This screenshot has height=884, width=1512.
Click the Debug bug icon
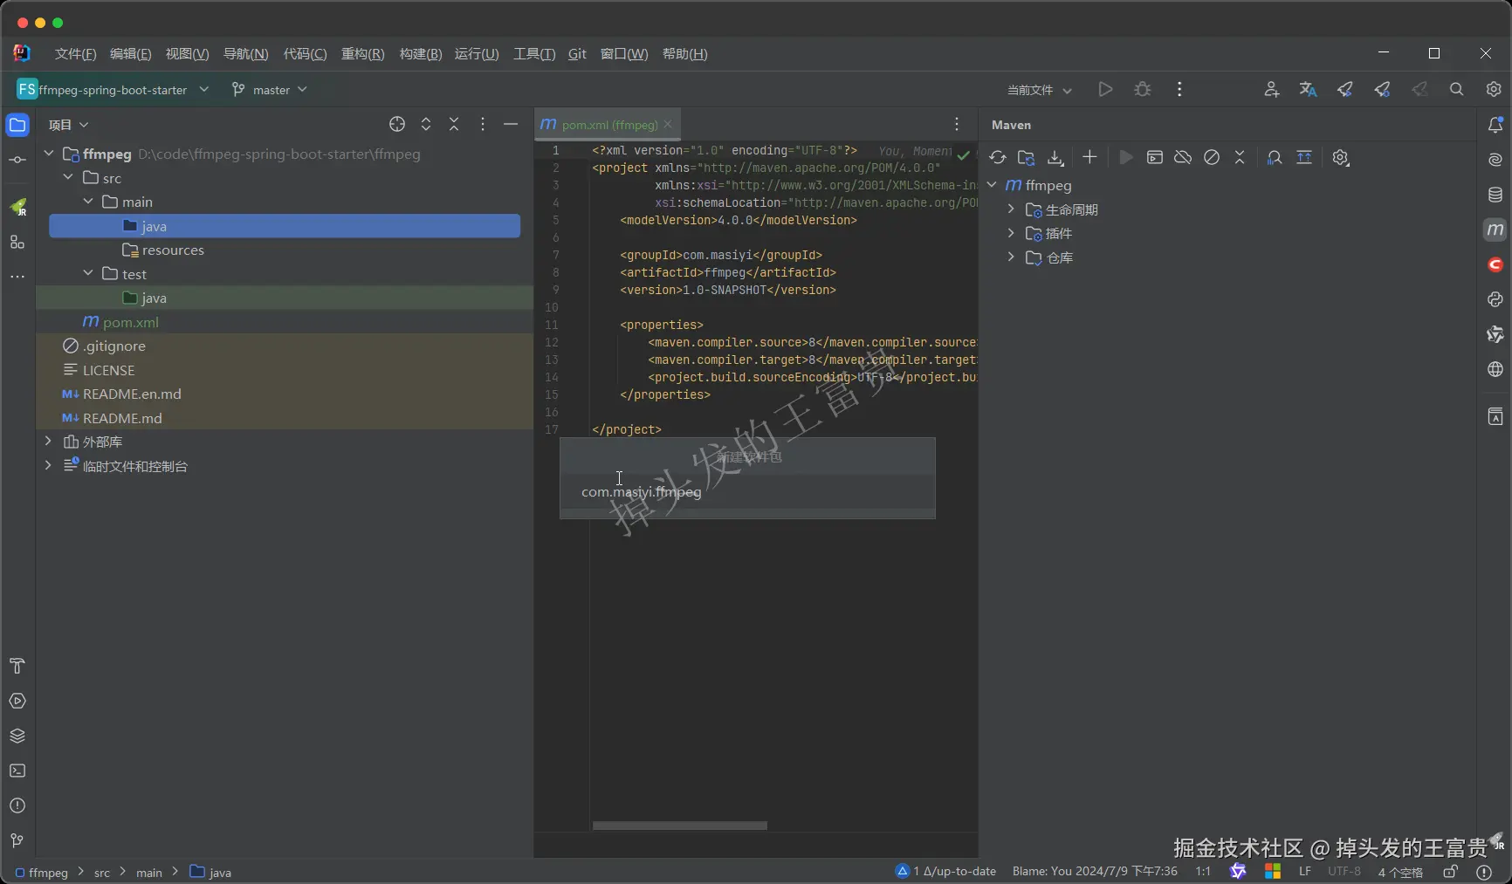pyautogui.click(x=1142, y=89)
